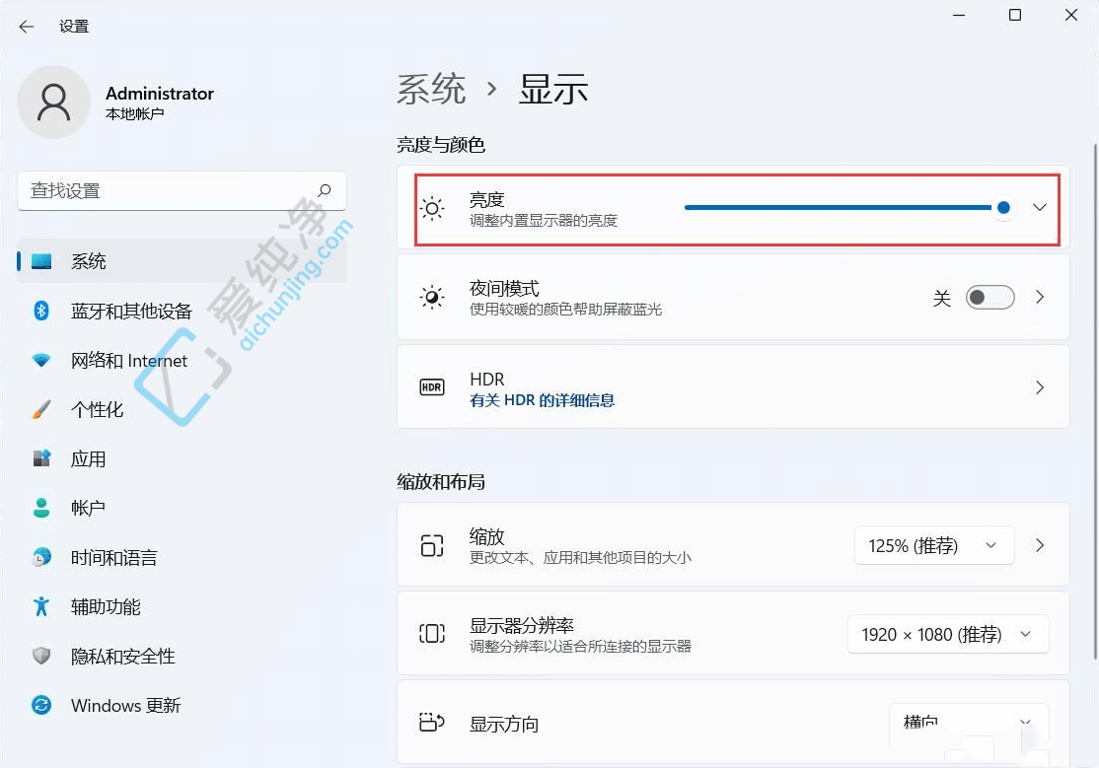Select the 时间和语言 globe icon
Image resolution: width=1099 pixels, height=768 pixels.
39,557
